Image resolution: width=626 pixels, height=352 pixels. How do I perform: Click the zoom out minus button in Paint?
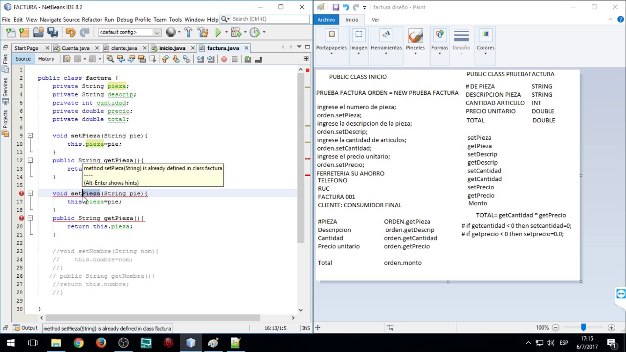point(556,328)
